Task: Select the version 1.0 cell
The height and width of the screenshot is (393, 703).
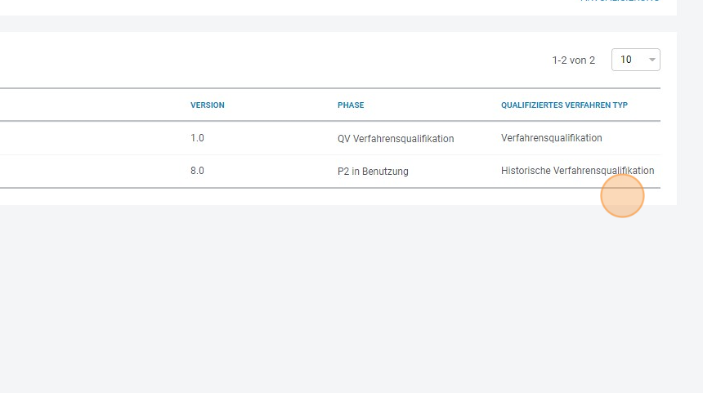Action: pos(198,138)
